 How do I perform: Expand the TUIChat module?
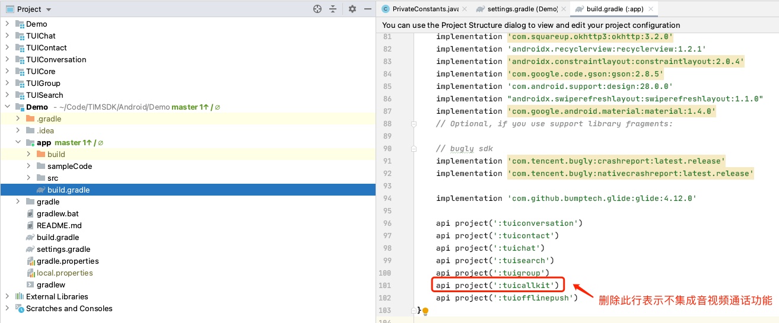click(7, 36)
